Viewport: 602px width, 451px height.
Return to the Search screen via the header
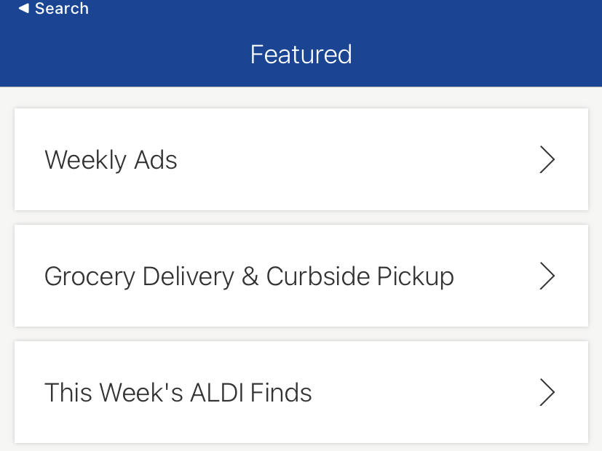[x=52, y=9]
